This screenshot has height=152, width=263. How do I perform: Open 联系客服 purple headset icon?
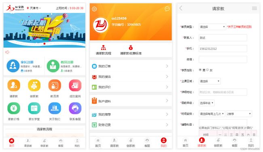[x=75, y=108]
